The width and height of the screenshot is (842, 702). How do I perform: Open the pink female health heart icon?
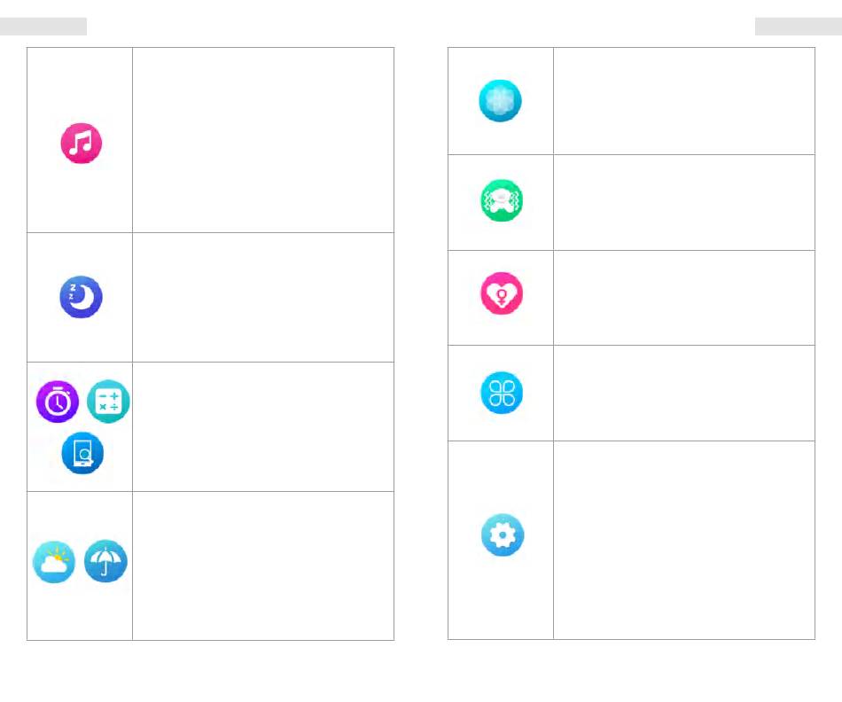[x=502, y=293]
